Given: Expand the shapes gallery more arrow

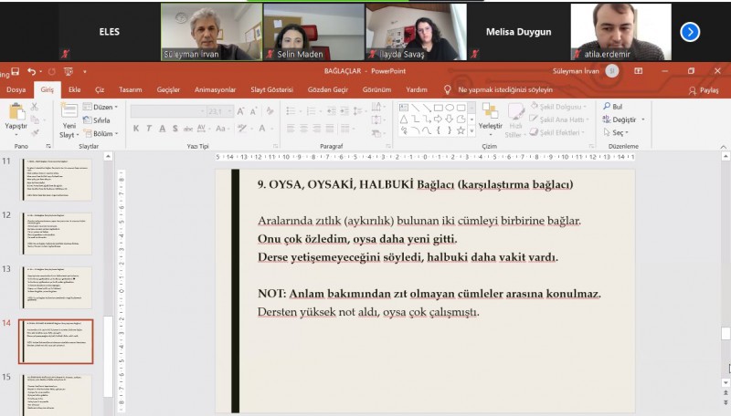Looking at the screenshot, I should [x=471, y=130].
